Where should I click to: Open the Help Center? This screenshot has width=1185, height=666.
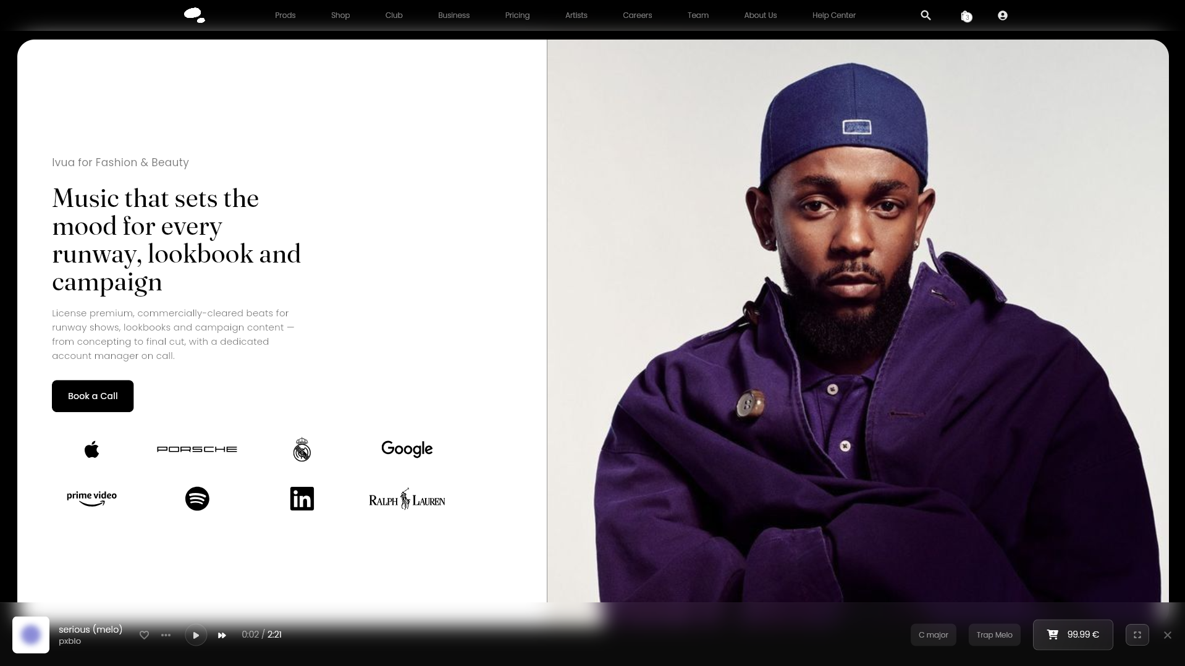point(834,15)
